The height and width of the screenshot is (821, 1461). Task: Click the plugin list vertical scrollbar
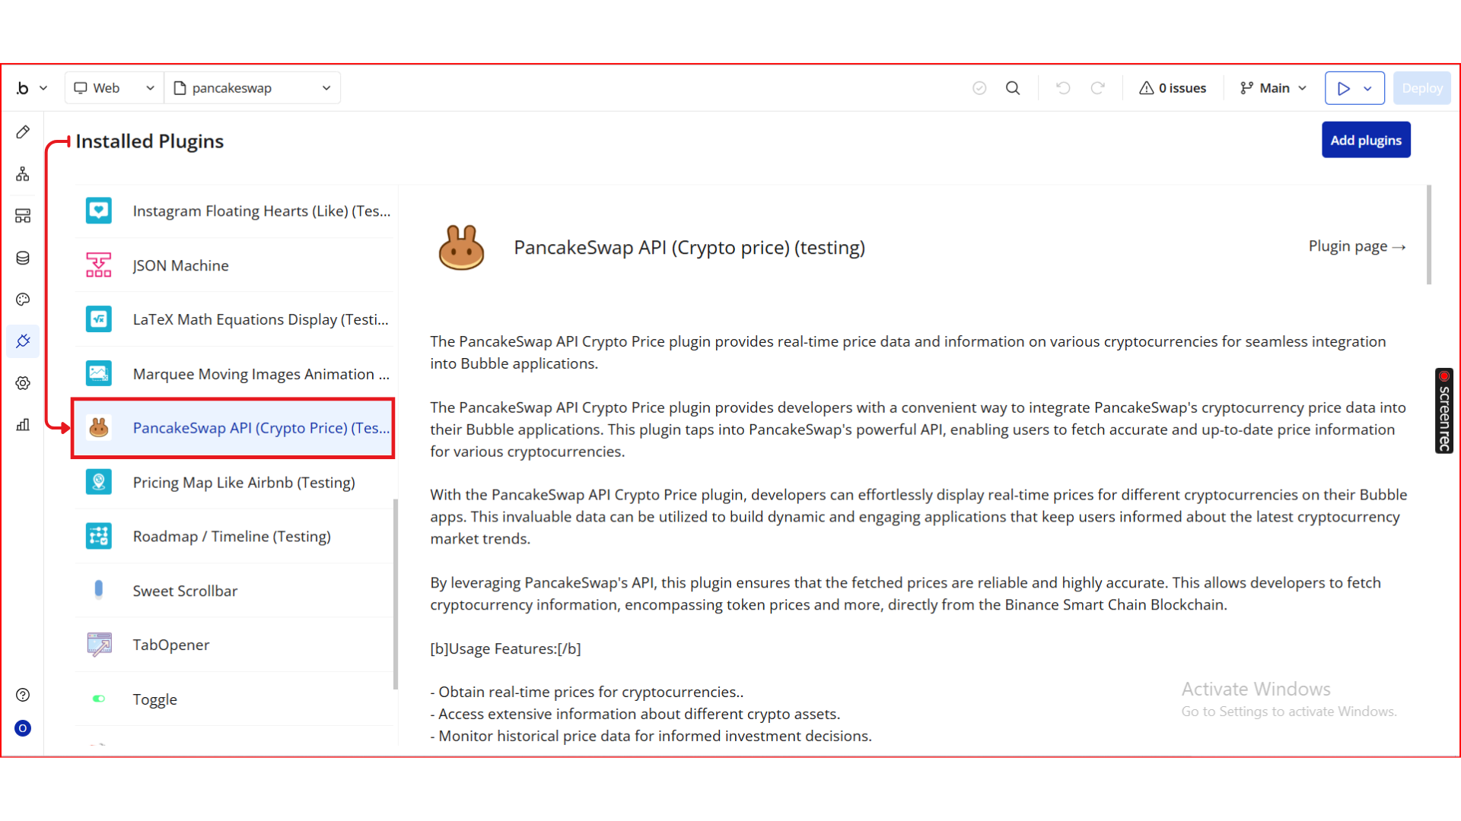pyautogui.click(x=395, y=593)
